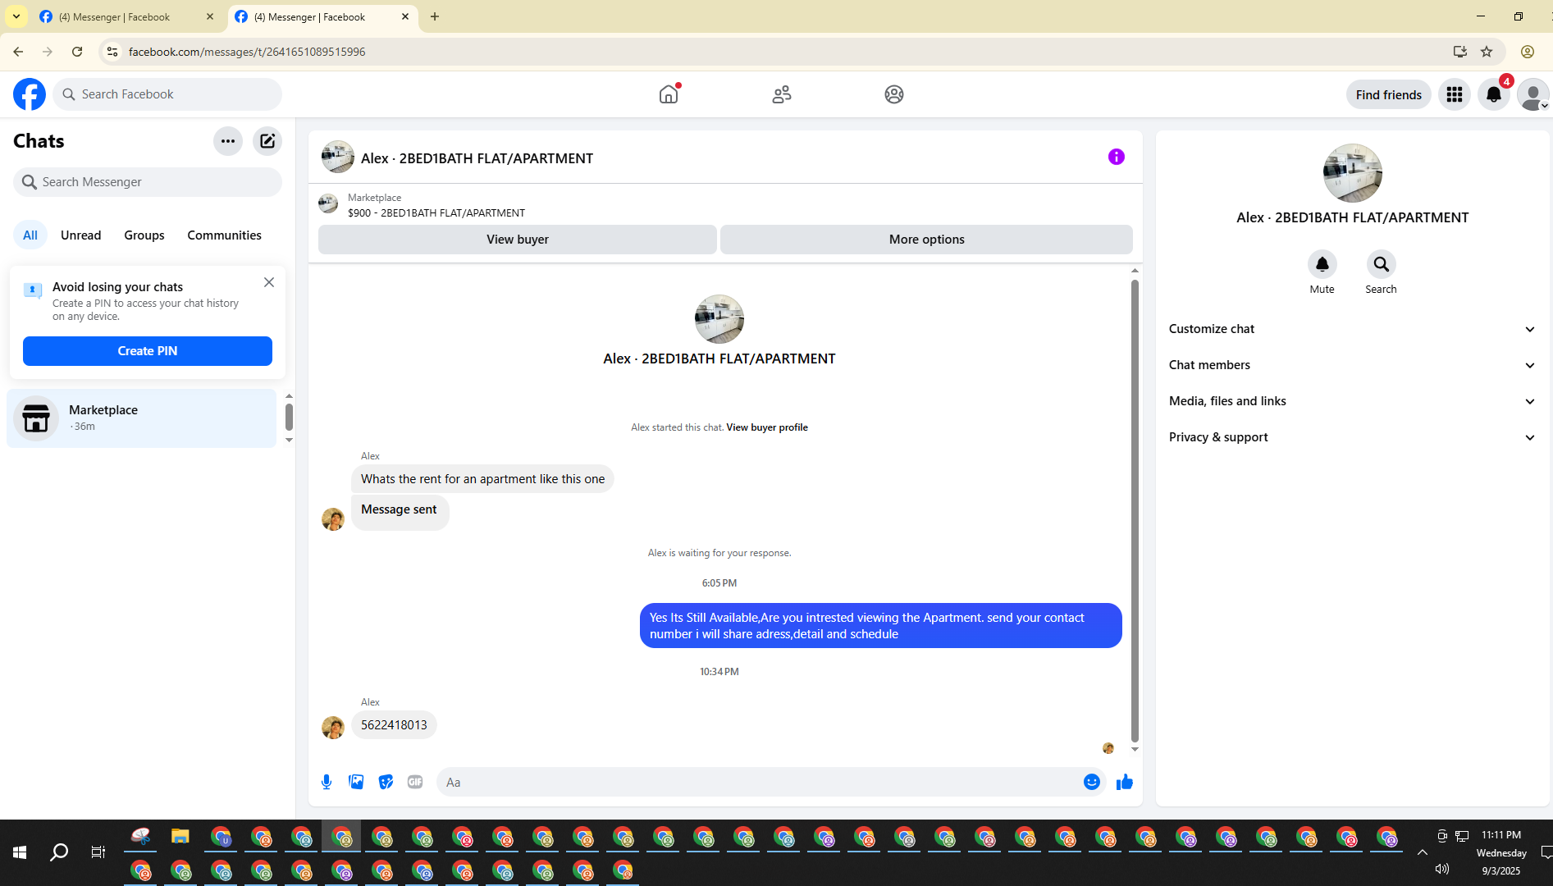
Task: Expand Privacy & support section
Action: point(1353,437)
